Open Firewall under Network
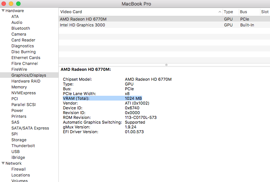 [x=19, y=169]
